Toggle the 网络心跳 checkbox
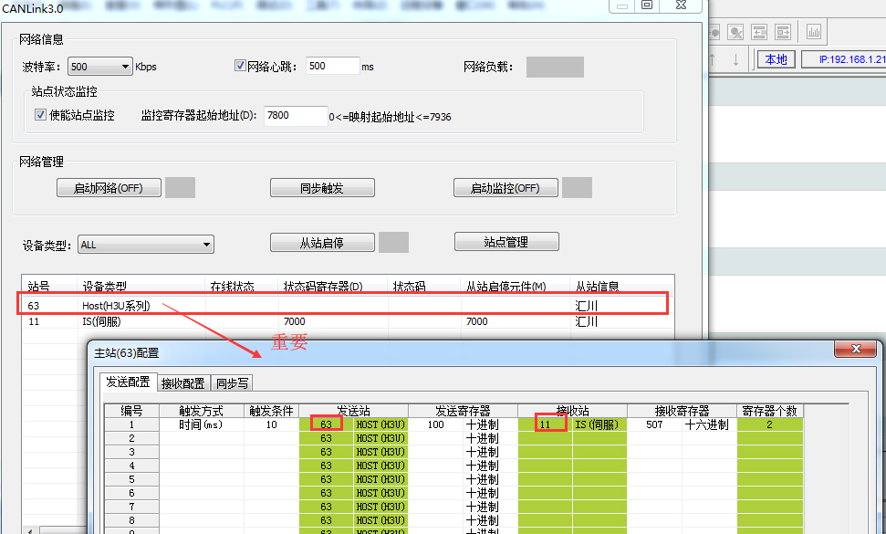Screen dimensions: 886x534 (240, 65)
